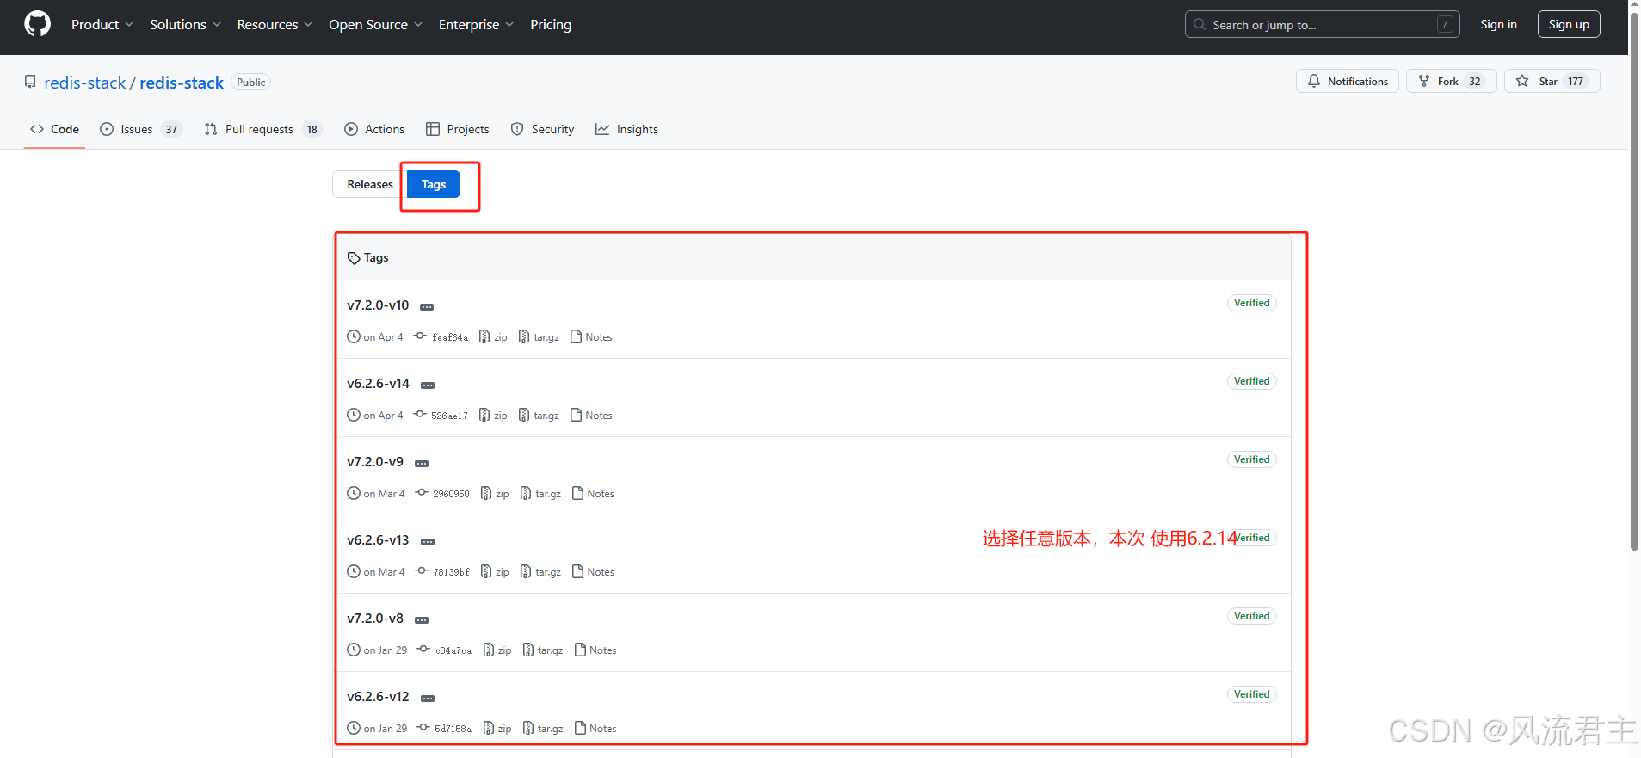Expand the Product menu
Viewport: 1641px width, 758px height.
pyautogui.click(x=102, y=24)
